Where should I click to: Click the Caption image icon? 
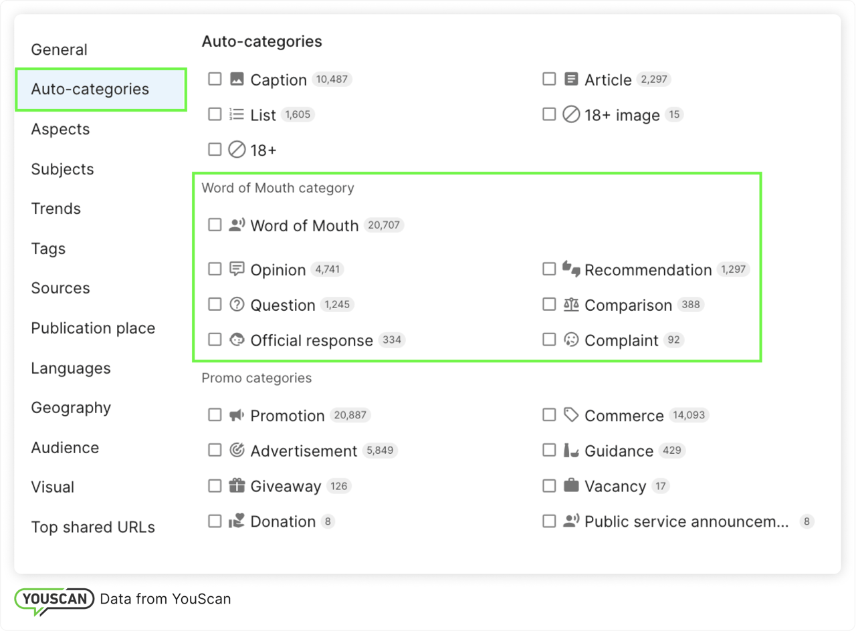point(237,78)
